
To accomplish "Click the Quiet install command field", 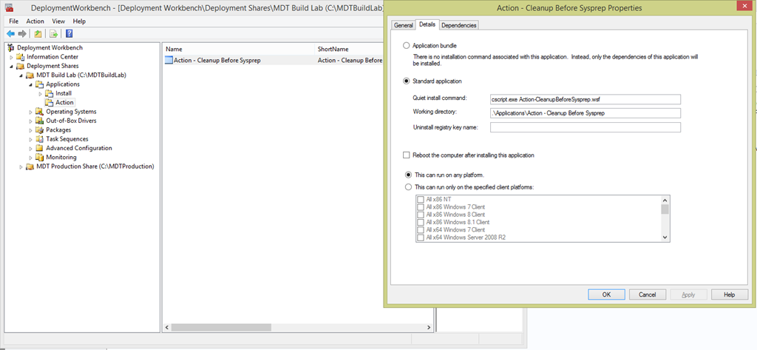I will click(x=585, y=99).
